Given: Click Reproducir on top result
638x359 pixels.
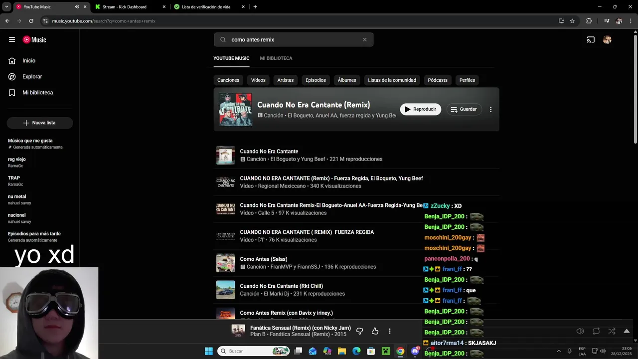Looking at the screenshot, I should 420,109.
